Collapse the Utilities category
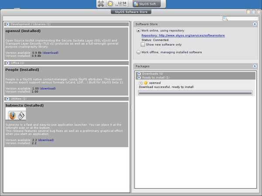The width and height of the screenshot is (262, 196). point(7,99)
